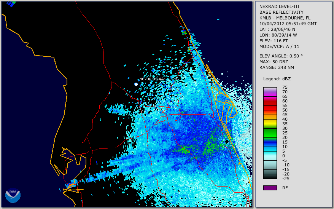
Task: Click the NOAA logo on the map
Action: (x=13, y=195)
